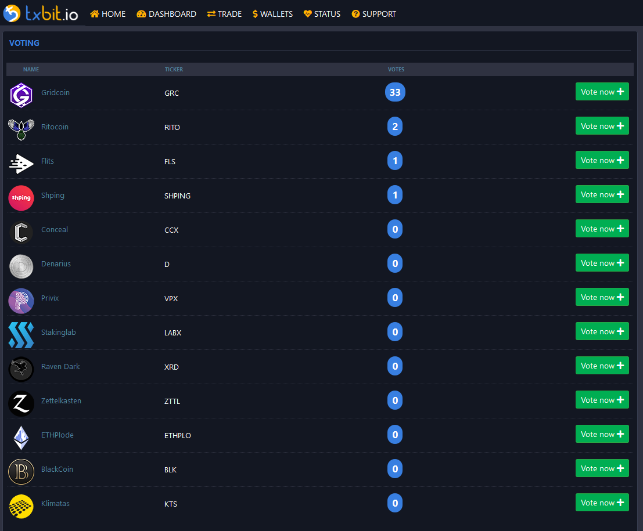
Task: Click the Privix fingerprint logo
Action: pos(21,301)
